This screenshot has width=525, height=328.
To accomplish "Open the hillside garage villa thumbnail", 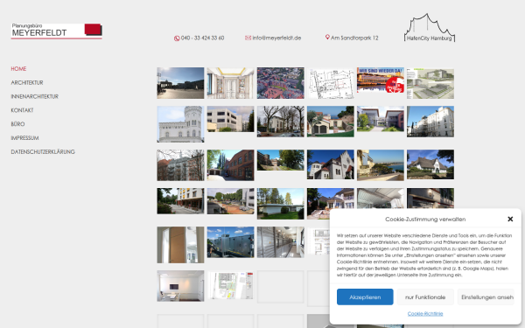I will click(331, 122).
